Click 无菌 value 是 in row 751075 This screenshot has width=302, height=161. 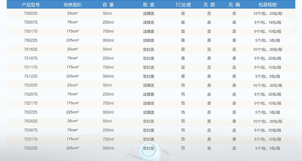coord(209,58)
